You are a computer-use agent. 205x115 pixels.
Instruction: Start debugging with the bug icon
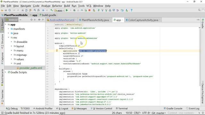coord(74,10)
